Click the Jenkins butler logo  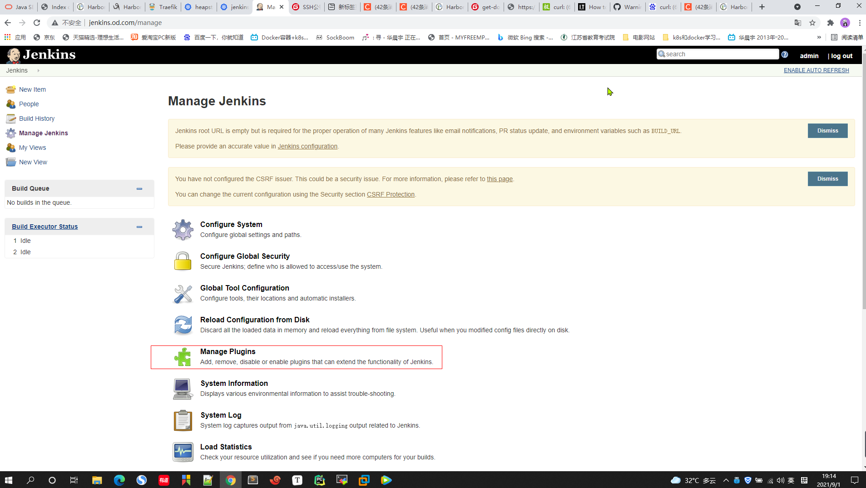point(14,55)
